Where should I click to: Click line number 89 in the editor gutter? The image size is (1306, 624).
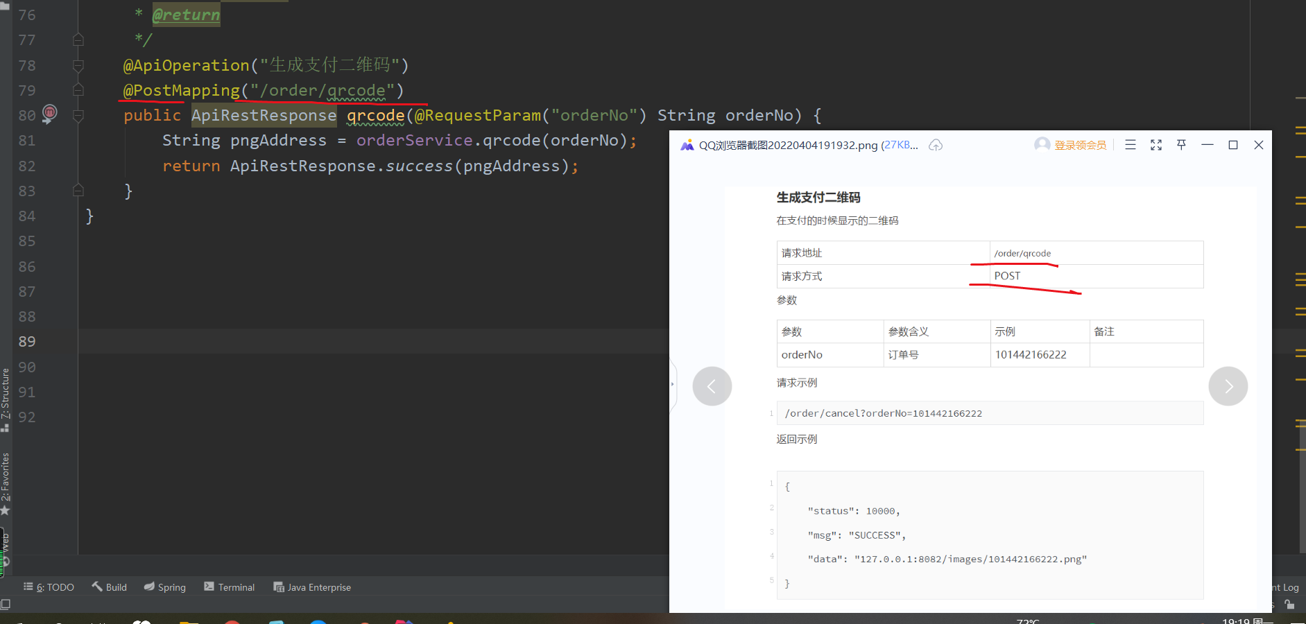pyautogui.click(x=27, y=341)
